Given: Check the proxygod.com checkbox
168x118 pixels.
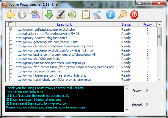Looking at the screenshot, I should [x=11, y=46].
